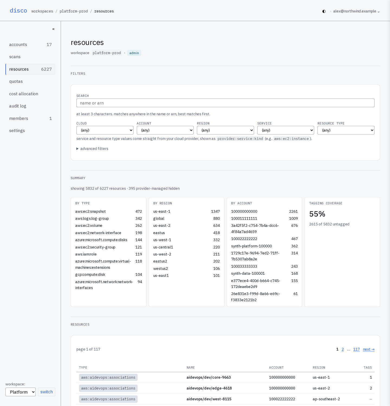
Task: Open members in the sidebar
Action: [30, 119]
